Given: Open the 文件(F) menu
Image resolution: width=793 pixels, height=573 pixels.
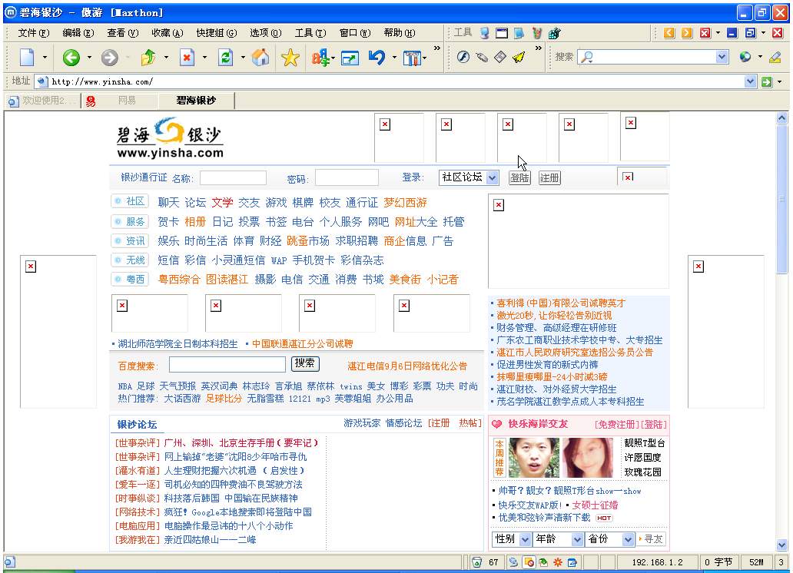Looking at the screenshot, I should 34,33.
